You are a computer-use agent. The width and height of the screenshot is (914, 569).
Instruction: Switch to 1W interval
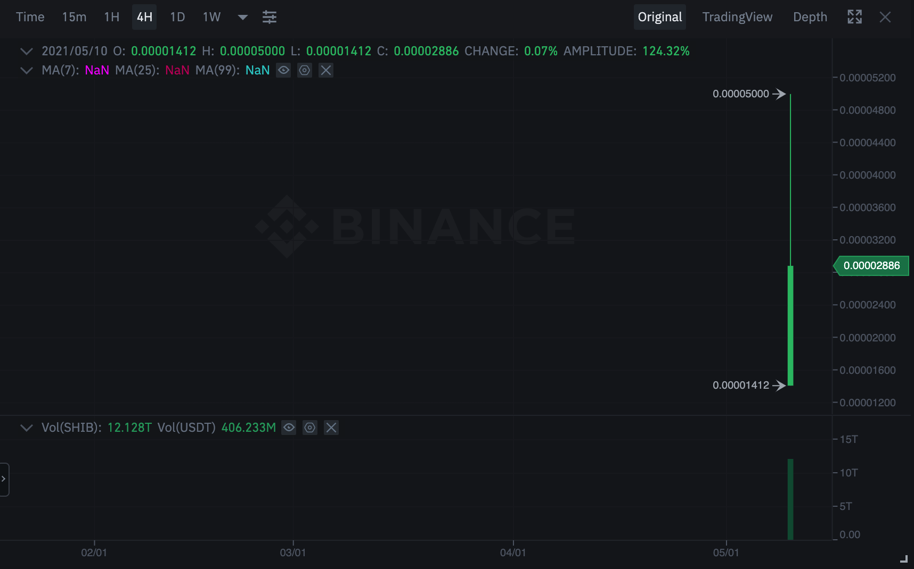pyautogui.click(x=211, y=17)
